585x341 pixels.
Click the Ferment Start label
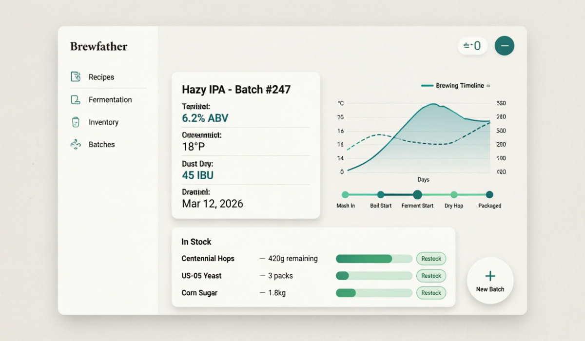click(x=417, y=206)
